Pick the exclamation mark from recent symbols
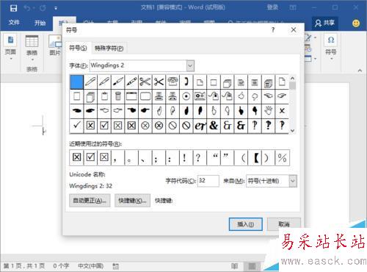This screenshot has width=367, height=272. (184, 157)
